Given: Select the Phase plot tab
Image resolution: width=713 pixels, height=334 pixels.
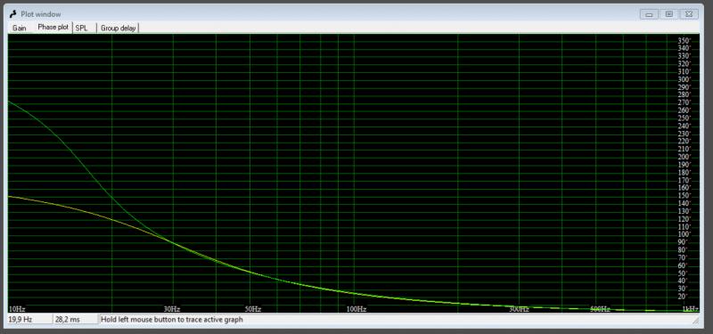Looking at the screenshot, I should (x=53, y=28).
